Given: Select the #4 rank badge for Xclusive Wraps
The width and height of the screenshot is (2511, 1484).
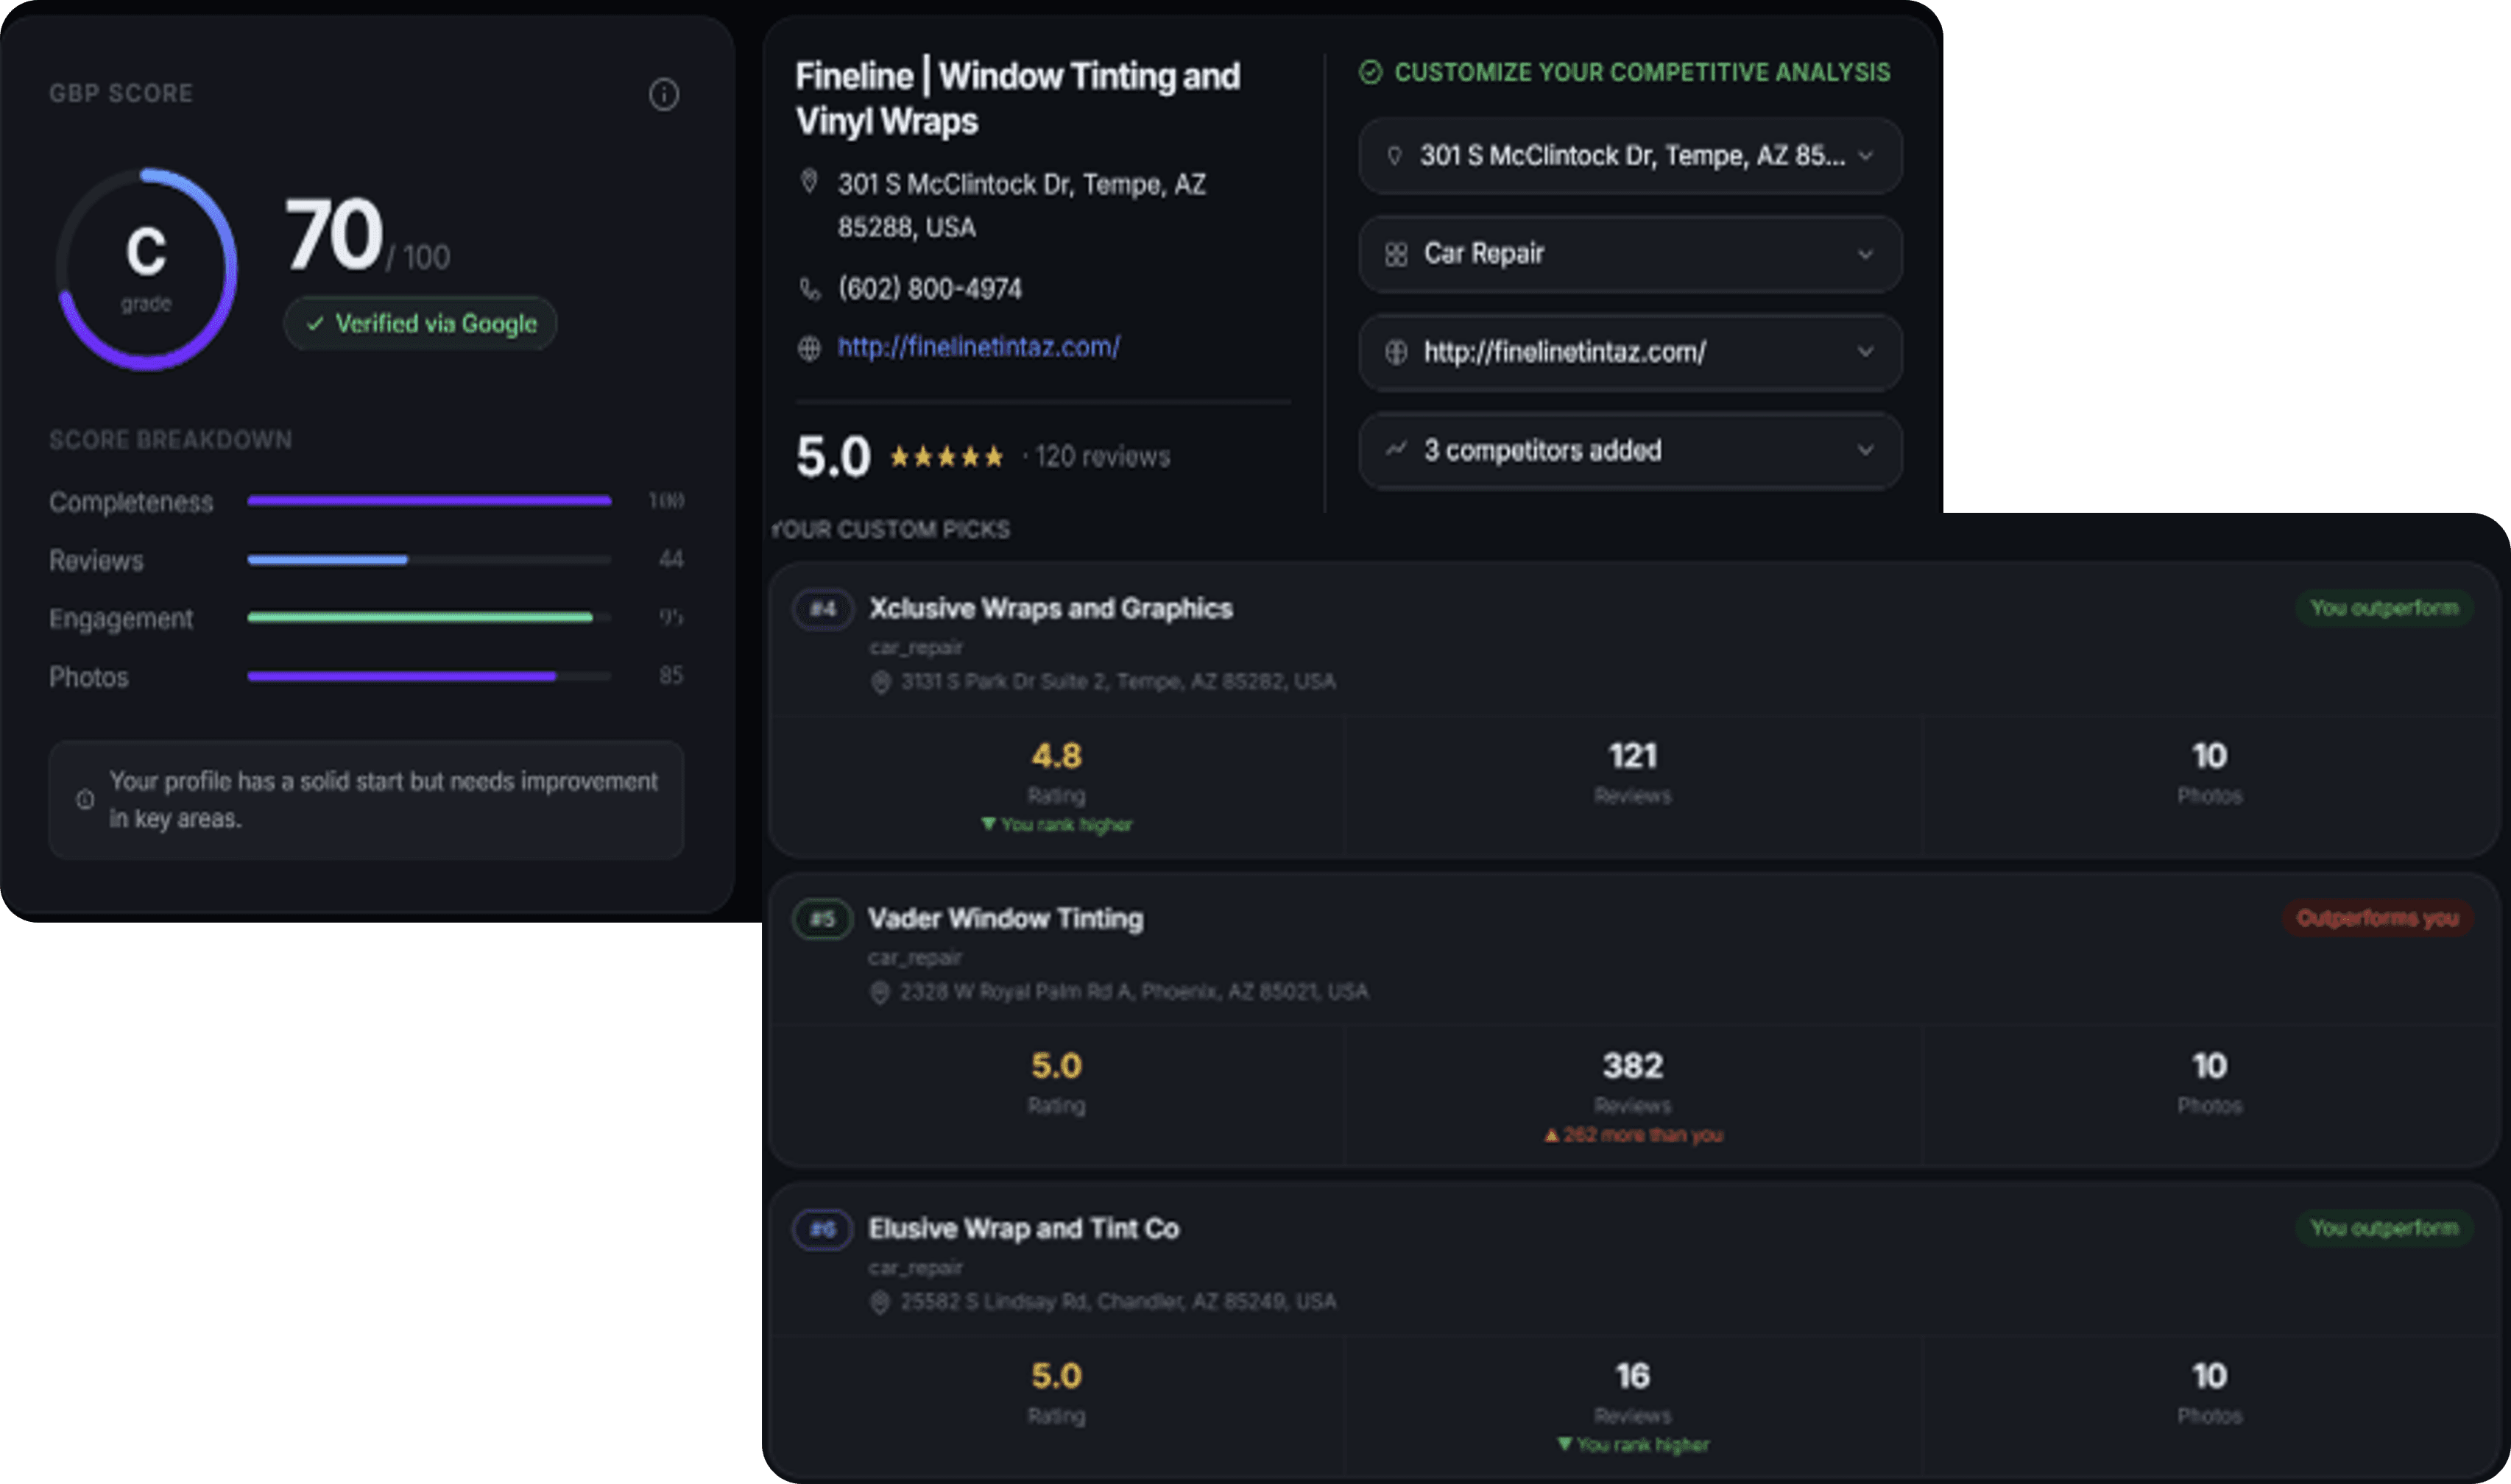Looking at the screenshot, I should point(822,609).
